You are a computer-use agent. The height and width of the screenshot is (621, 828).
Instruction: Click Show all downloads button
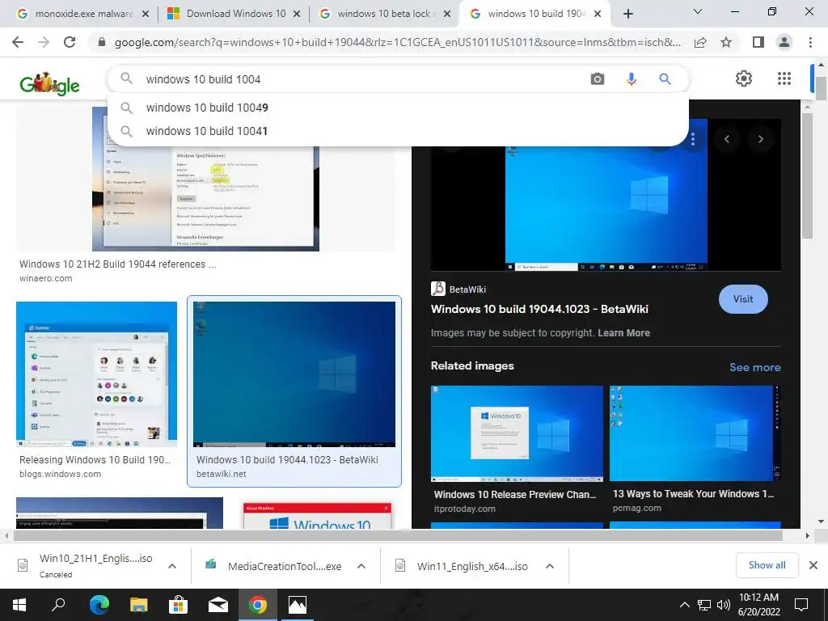tap(767, 565)
